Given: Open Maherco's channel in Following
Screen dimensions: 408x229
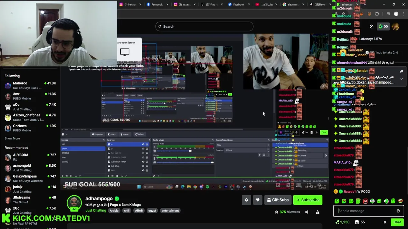Looking at the screenshot, I should 30,86.
